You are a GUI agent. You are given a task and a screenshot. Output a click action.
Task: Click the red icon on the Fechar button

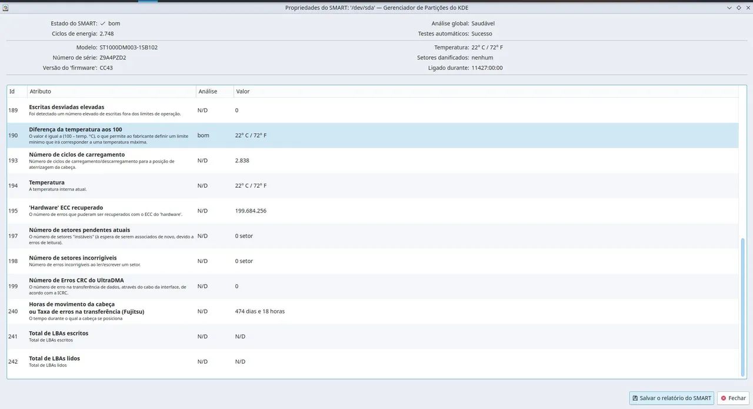click(x=724, y=398)
